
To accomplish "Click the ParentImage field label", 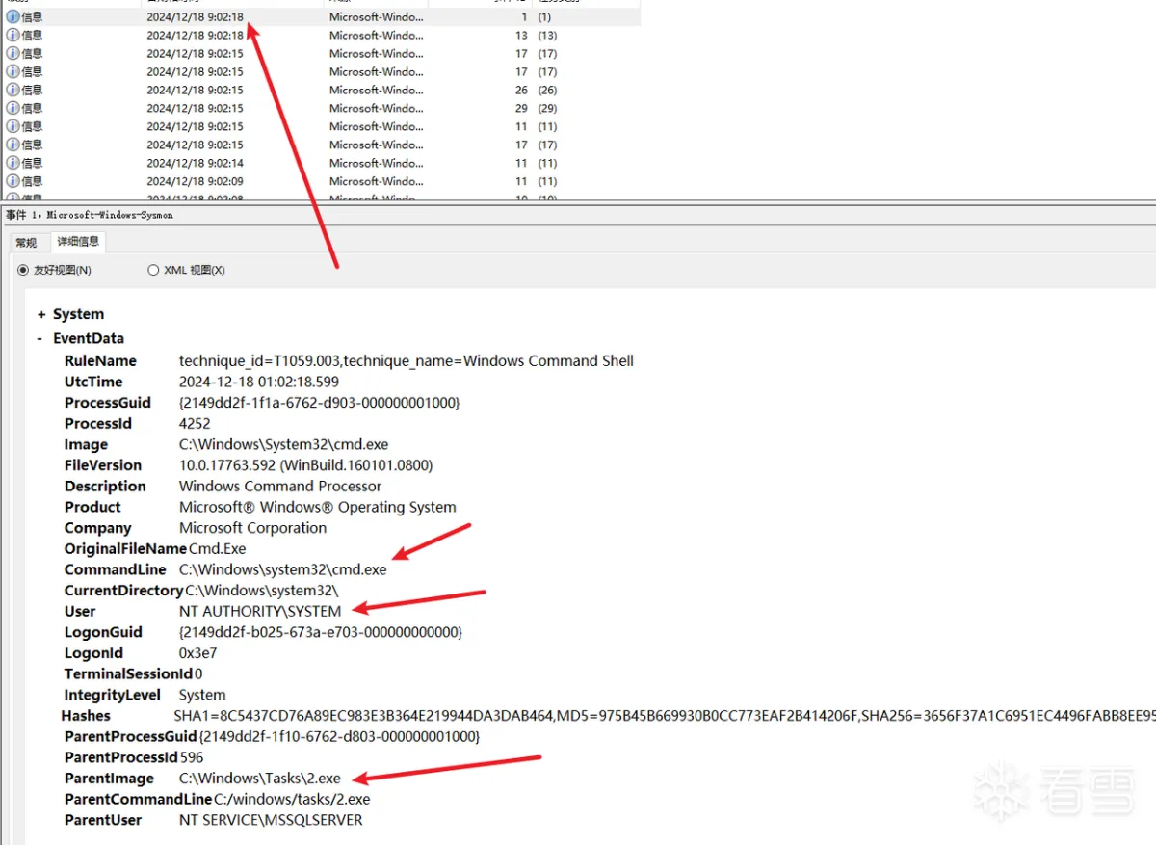I will (109, 779).
